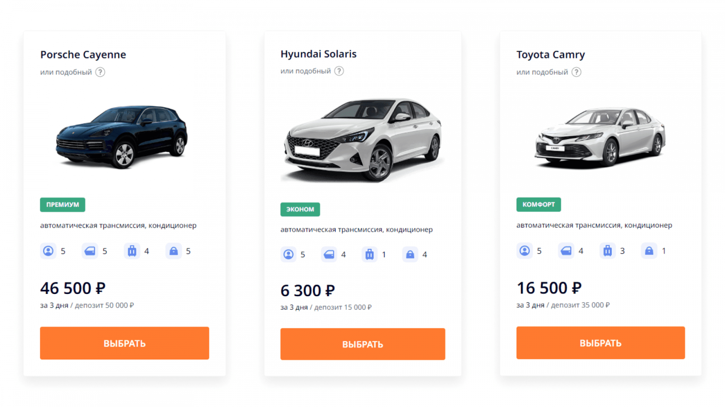Click the doors icon on Porsche Cayenne card
Screen dimensions: 725x407
[90, 251]
